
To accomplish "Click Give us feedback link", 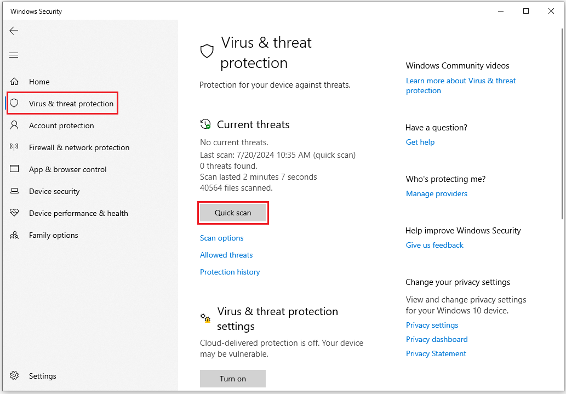I will [434, 245].
